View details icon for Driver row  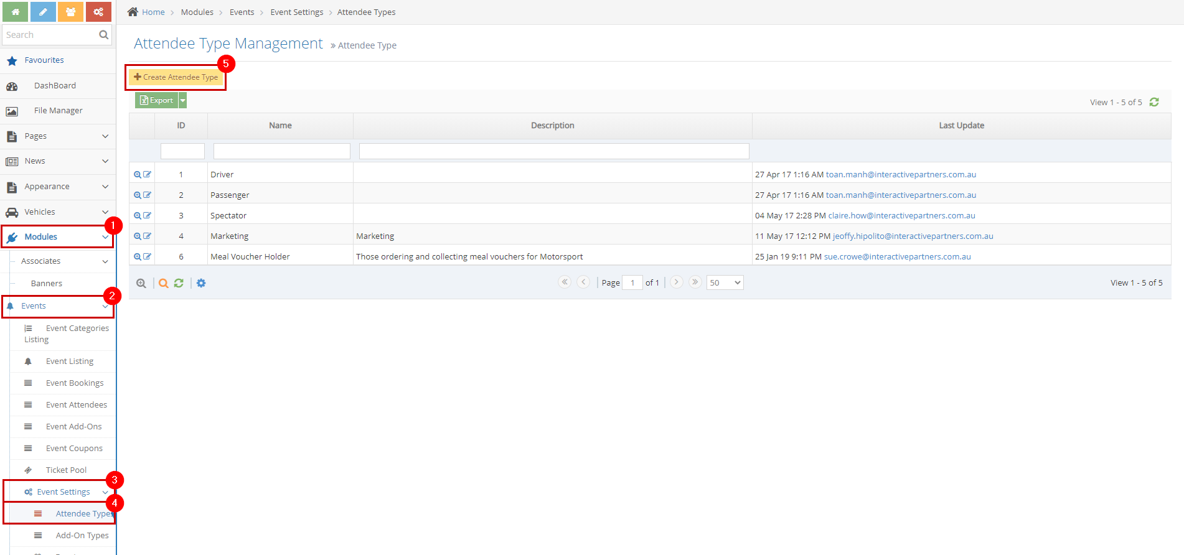[x=138, y=175]
